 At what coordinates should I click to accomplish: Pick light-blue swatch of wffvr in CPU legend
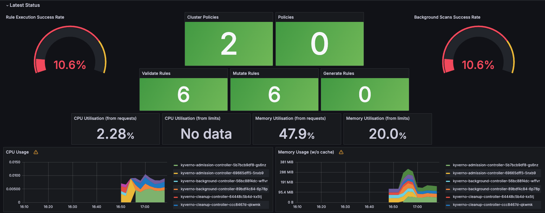(176, 181)
